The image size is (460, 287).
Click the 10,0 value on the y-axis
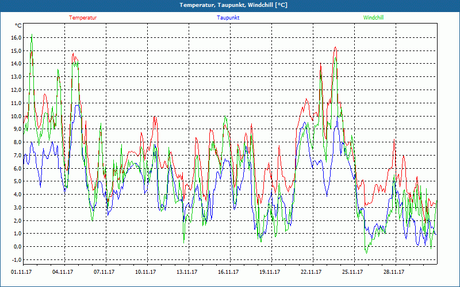pos(16,116)
